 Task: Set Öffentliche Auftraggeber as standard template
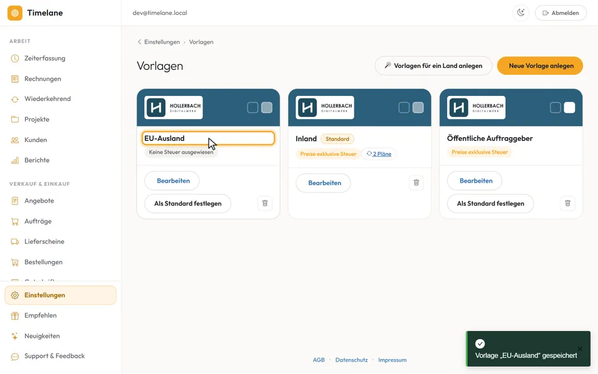click(490, 204)
